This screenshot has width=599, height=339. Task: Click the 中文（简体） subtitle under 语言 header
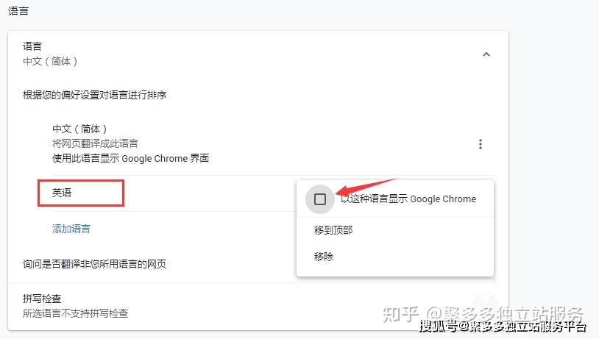pyautogui.click(x=50, y=61)
